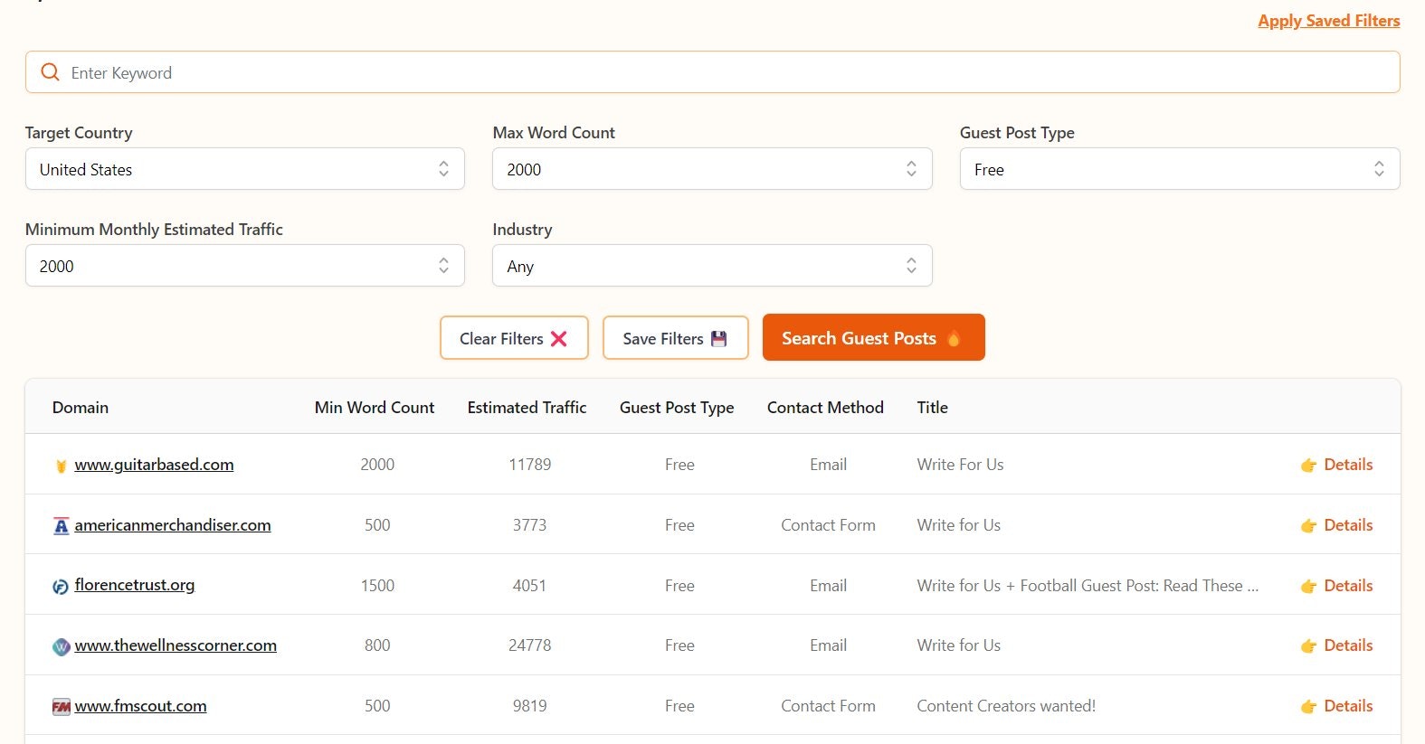Click the Apply Saved Filters link
Viewport: 1425px width, 744px height.
point(1329,21)
